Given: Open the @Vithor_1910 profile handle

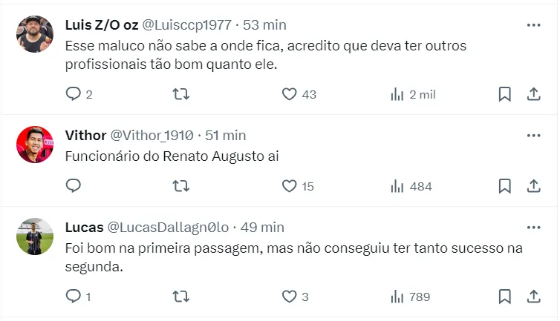Looking at the screenshot, I should [152, 135].
